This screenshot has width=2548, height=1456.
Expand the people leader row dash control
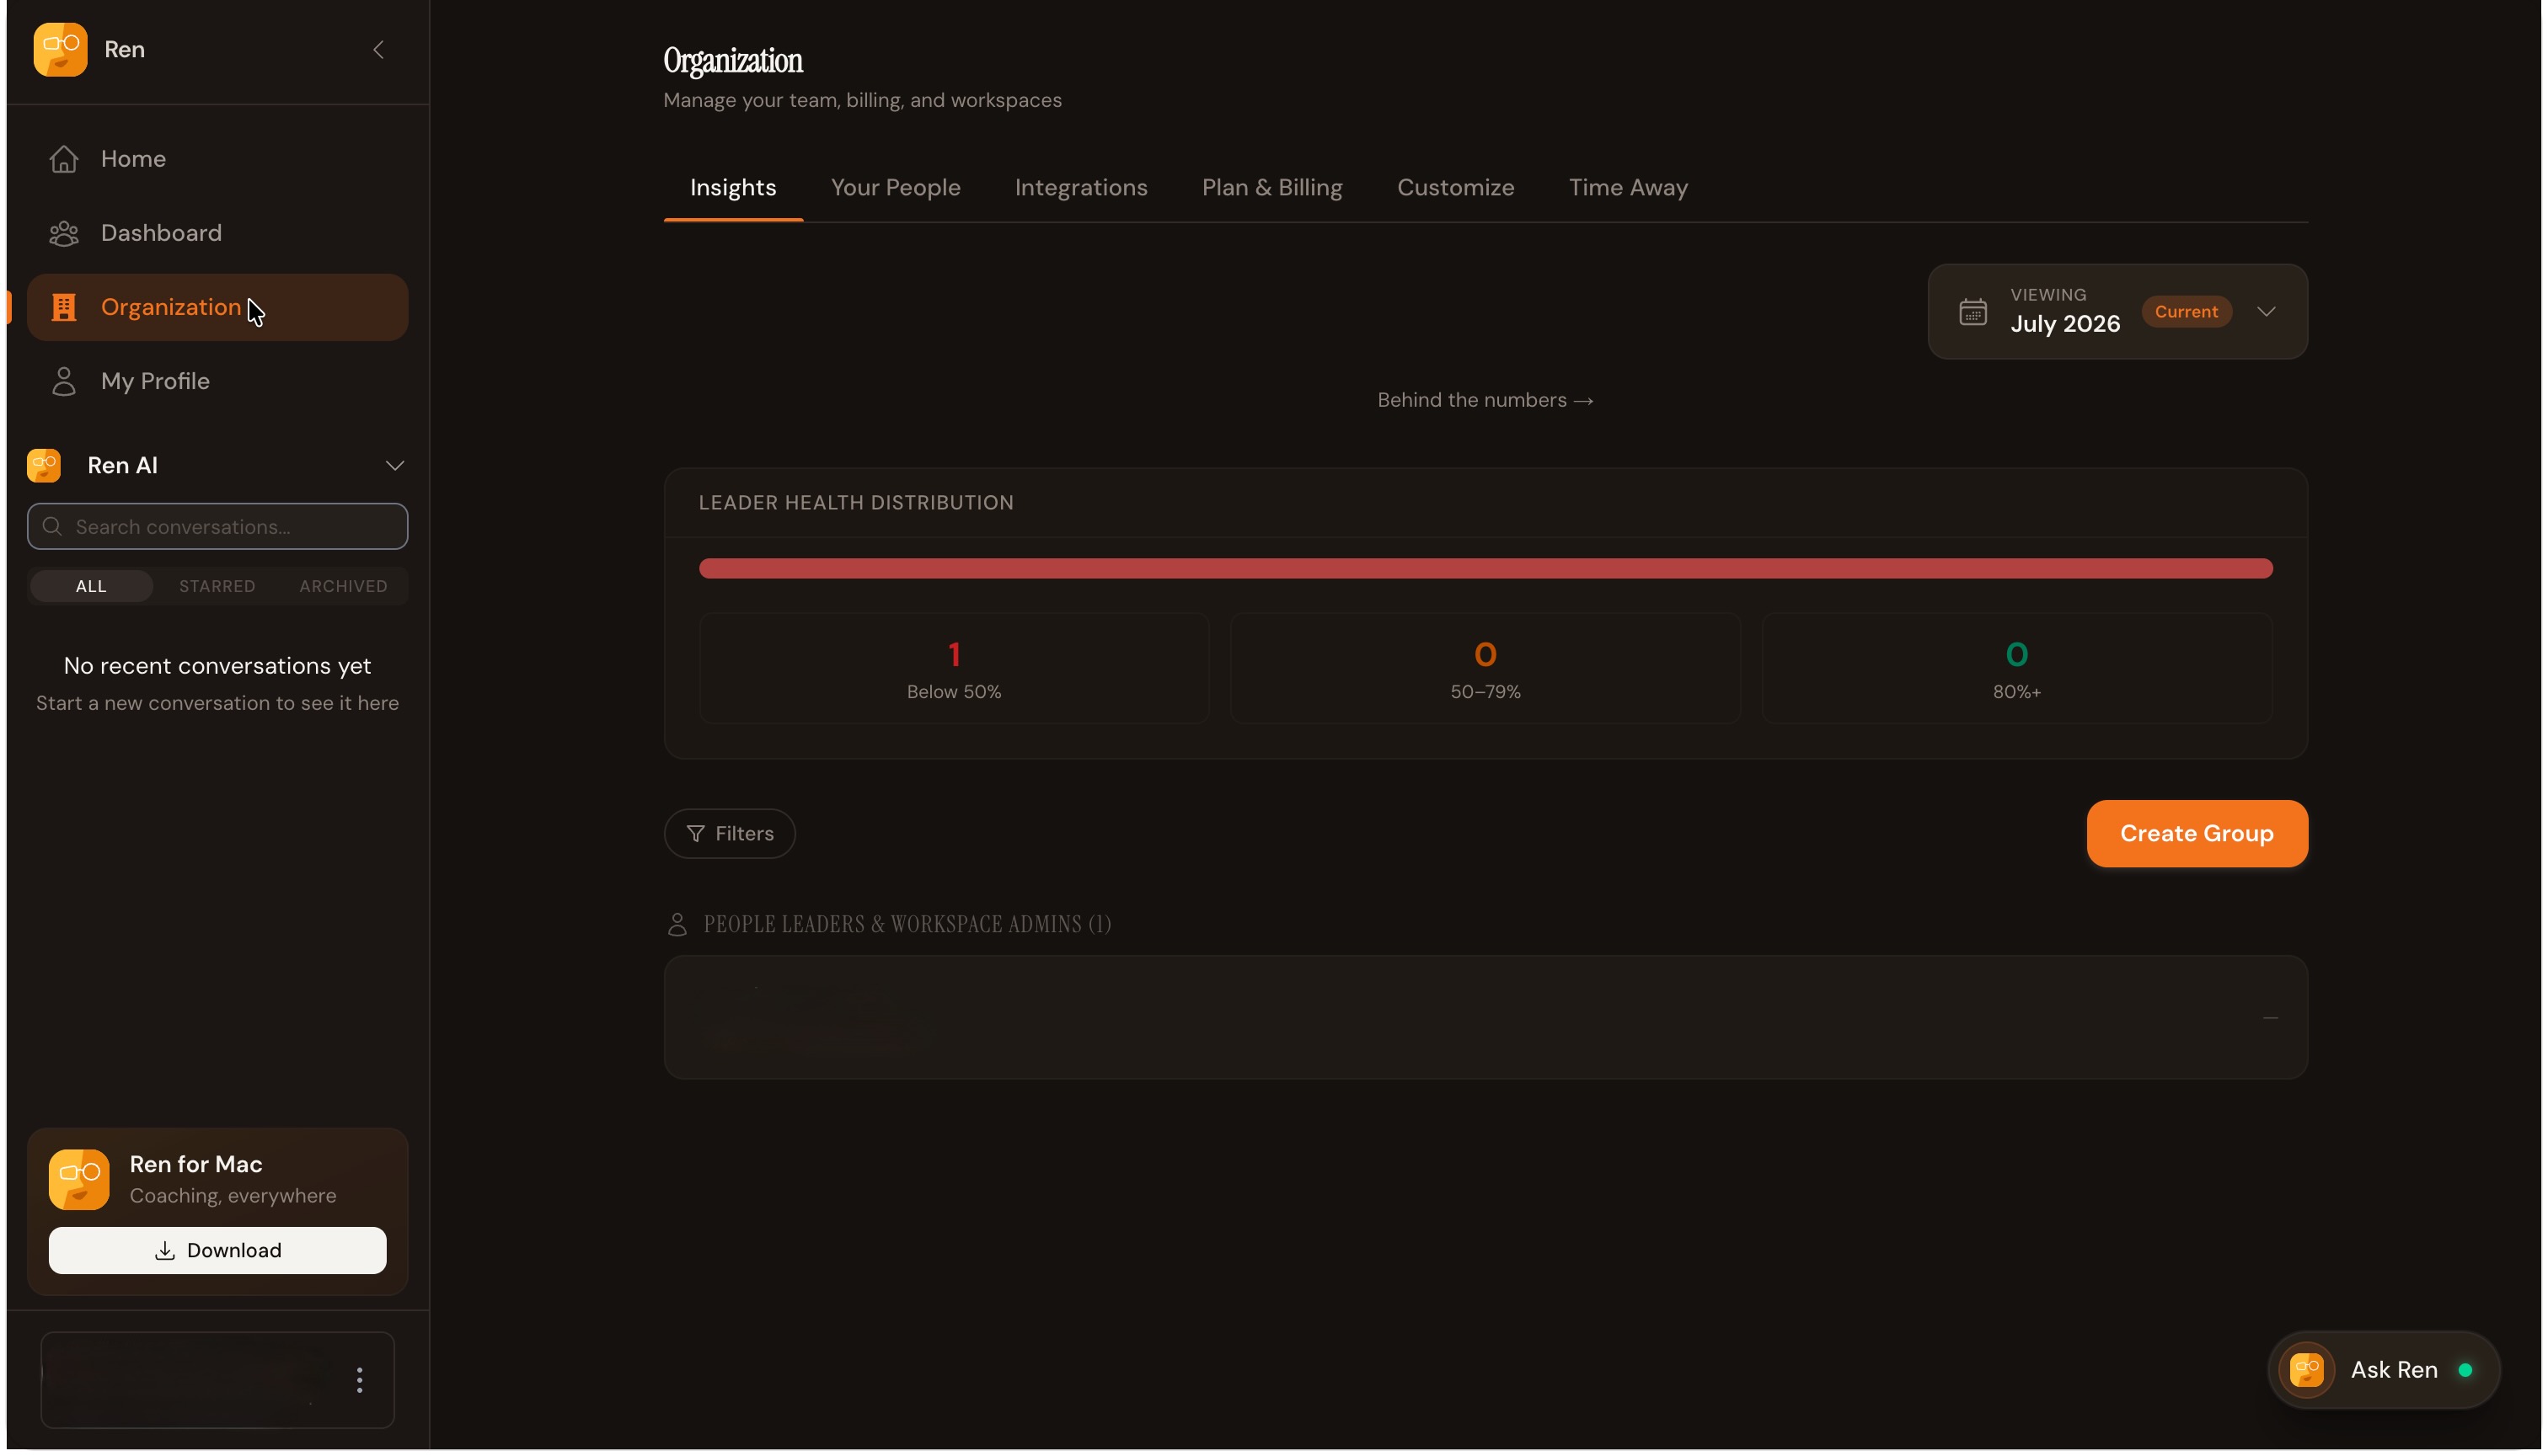coord(2272,1018)
